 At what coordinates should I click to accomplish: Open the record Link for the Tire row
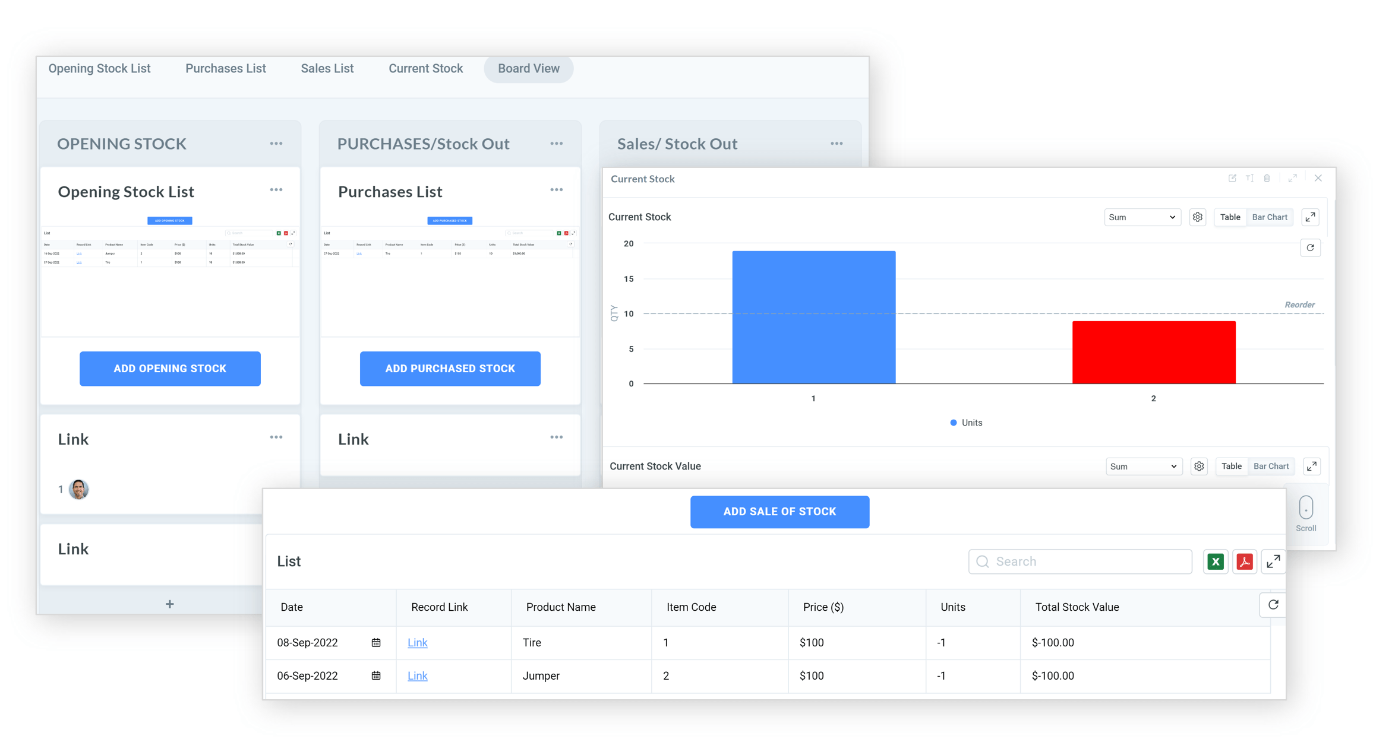coord(417,642)
